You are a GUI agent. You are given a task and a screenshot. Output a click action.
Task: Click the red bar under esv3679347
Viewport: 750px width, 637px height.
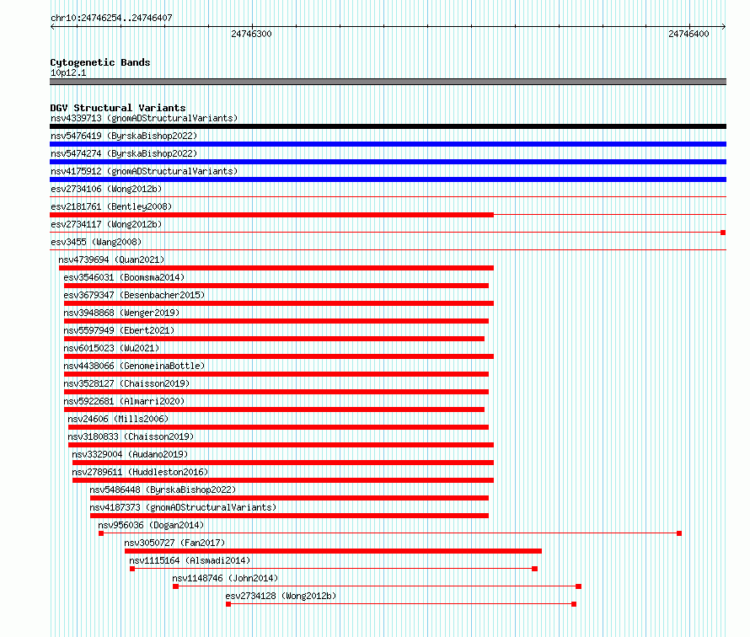coord(278,303)
